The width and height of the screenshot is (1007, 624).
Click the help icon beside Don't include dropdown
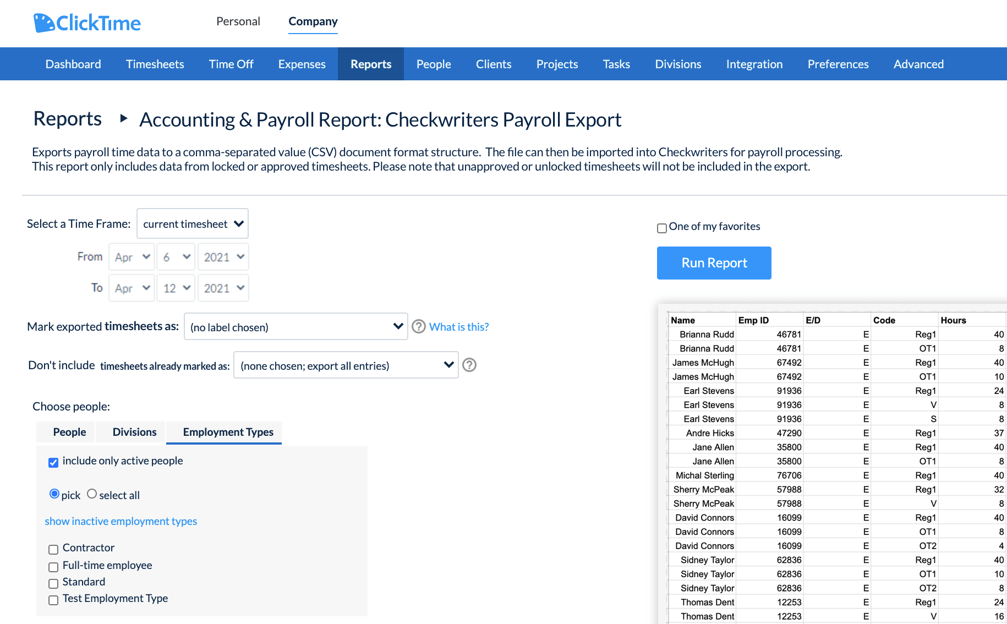pos(469,365)
